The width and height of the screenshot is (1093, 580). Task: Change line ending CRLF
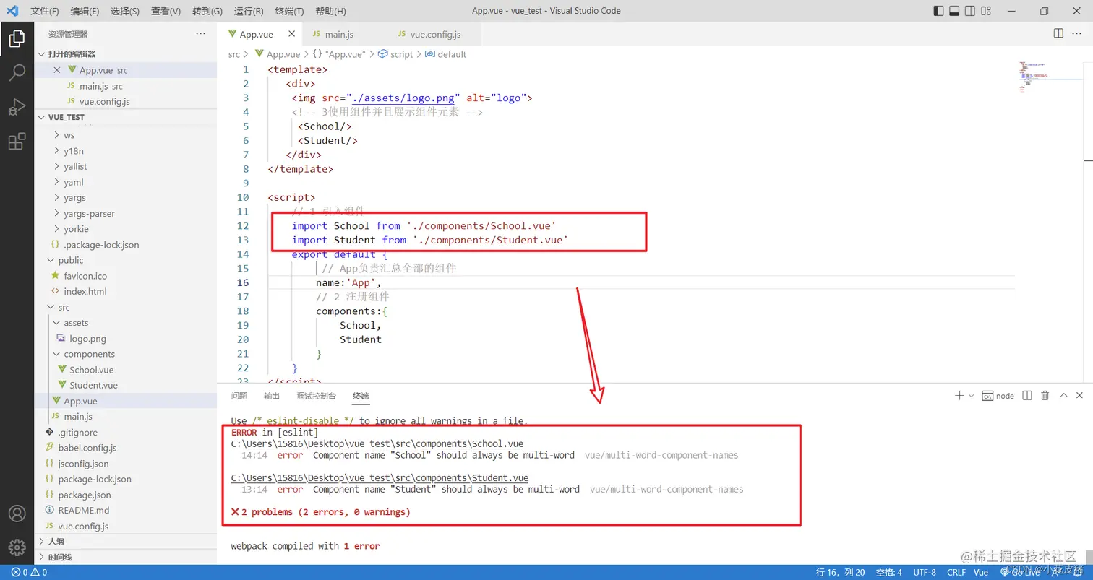click(956, 572)
